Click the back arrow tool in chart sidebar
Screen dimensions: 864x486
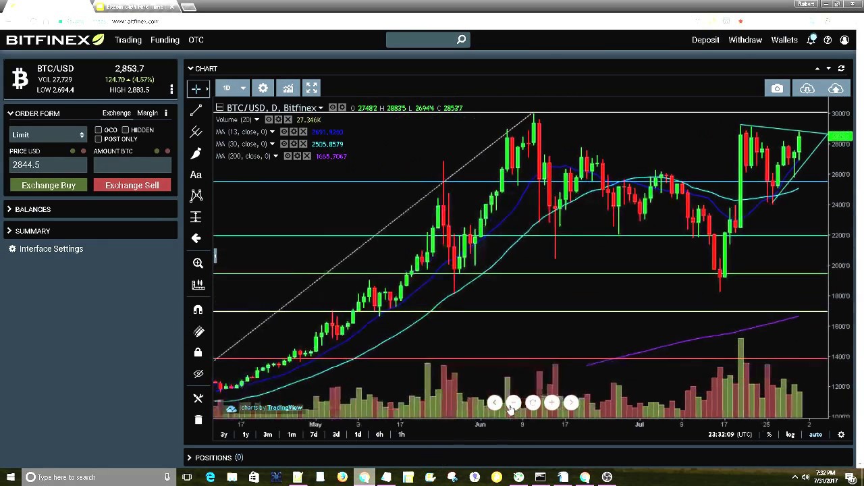[196, 238]
